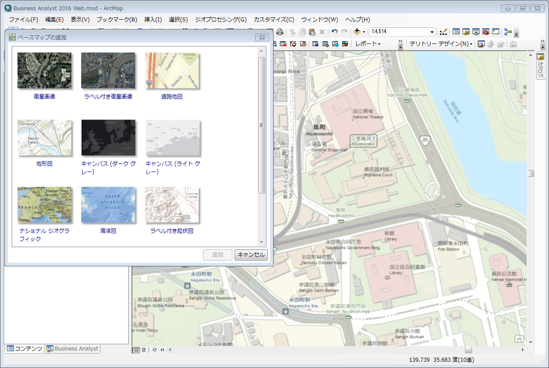This screenshot has width=549, height=368.
Task: Expand the Add Data dropdown arrow
Action: pos(364,32)
